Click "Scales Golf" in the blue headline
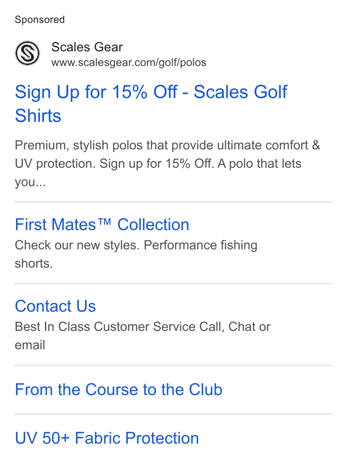 pyautogui.click(x=240, y=92)
